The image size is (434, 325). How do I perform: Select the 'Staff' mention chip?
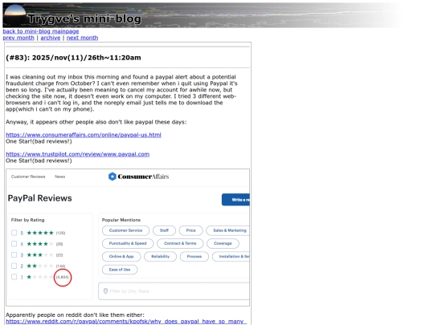coord(164,230)
